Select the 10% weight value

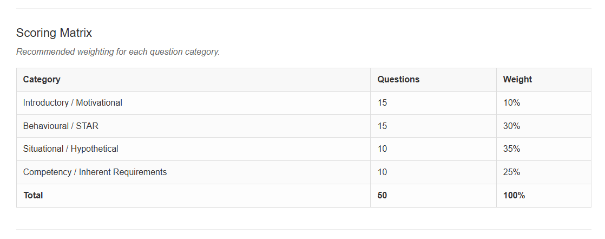(544, 103)
